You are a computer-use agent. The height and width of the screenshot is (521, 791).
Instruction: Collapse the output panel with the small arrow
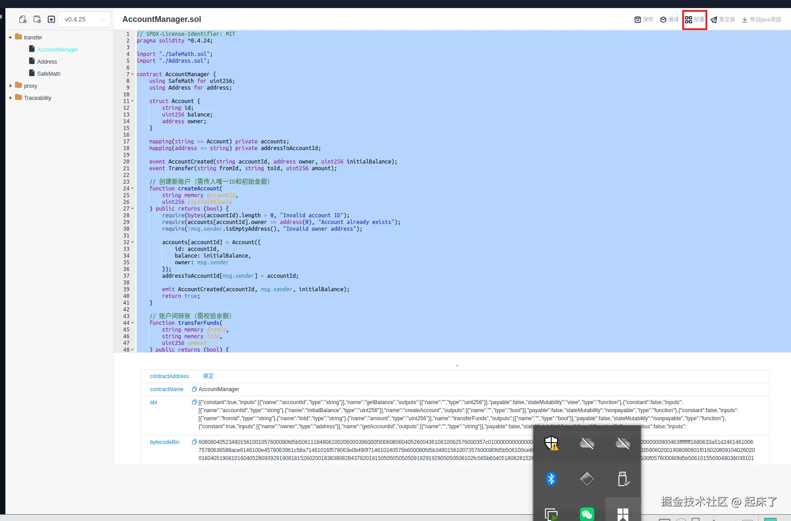tap(457, 366)
